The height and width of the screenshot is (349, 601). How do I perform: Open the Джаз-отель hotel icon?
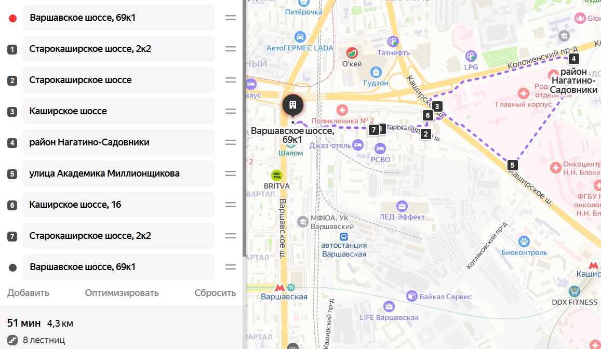coord(357,145)
